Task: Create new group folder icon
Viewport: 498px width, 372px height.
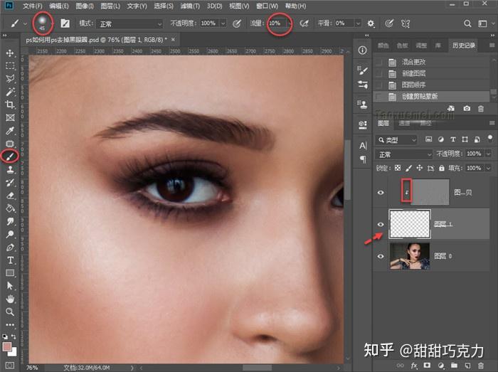Action: click(x=454, y=366)
